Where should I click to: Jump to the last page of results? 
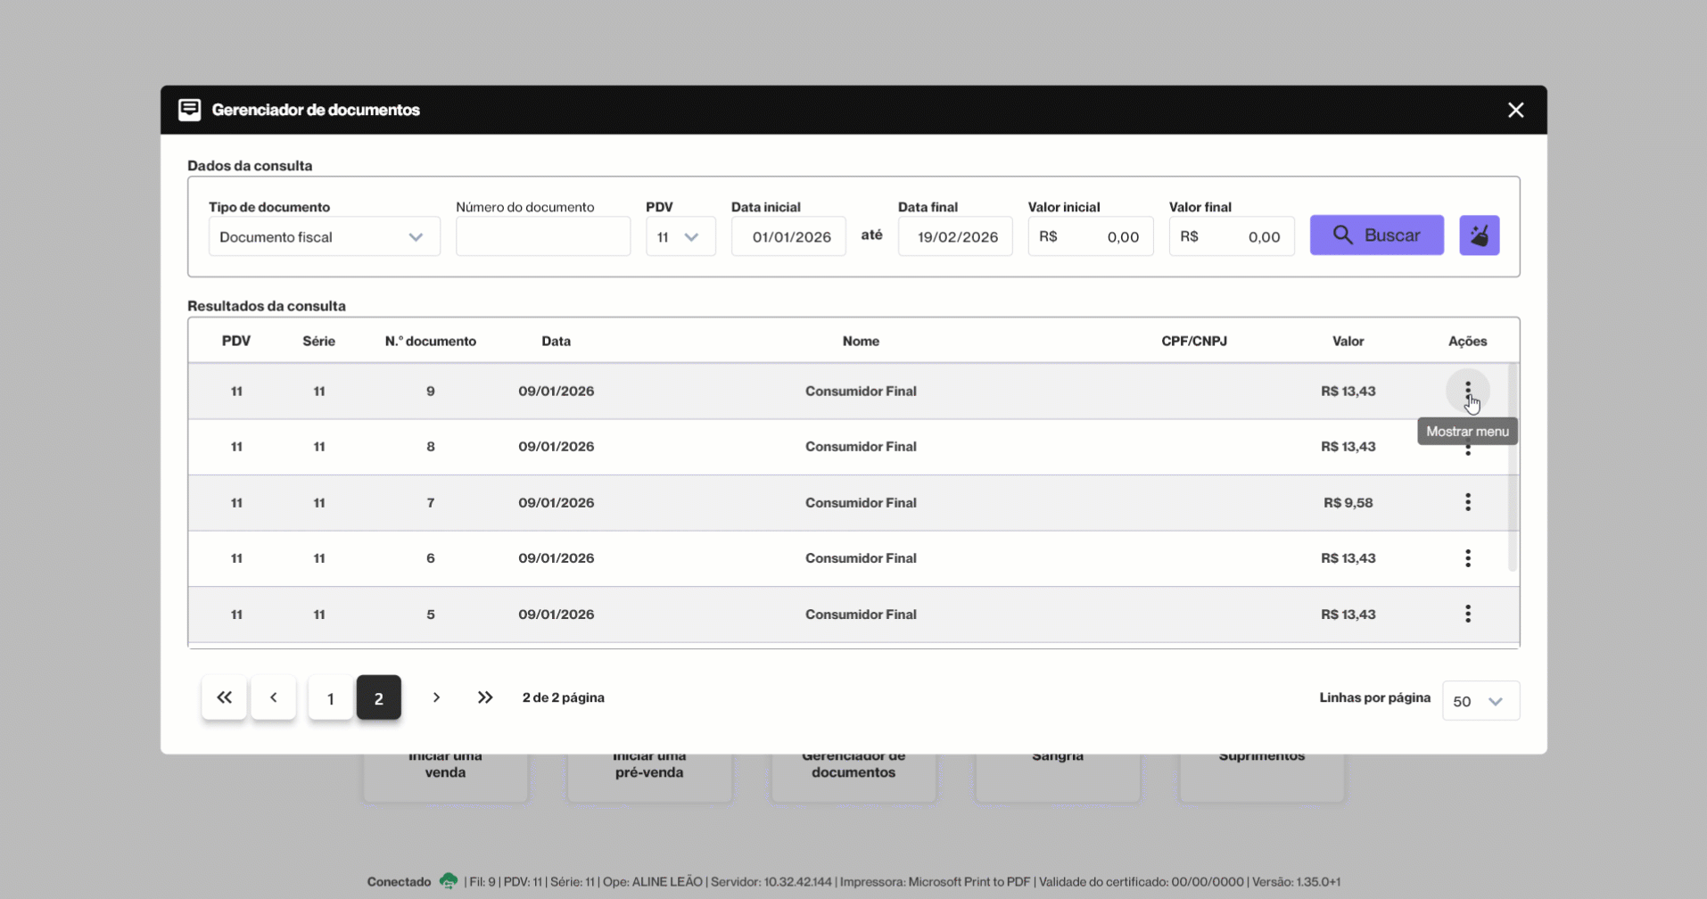pos(484,697)
